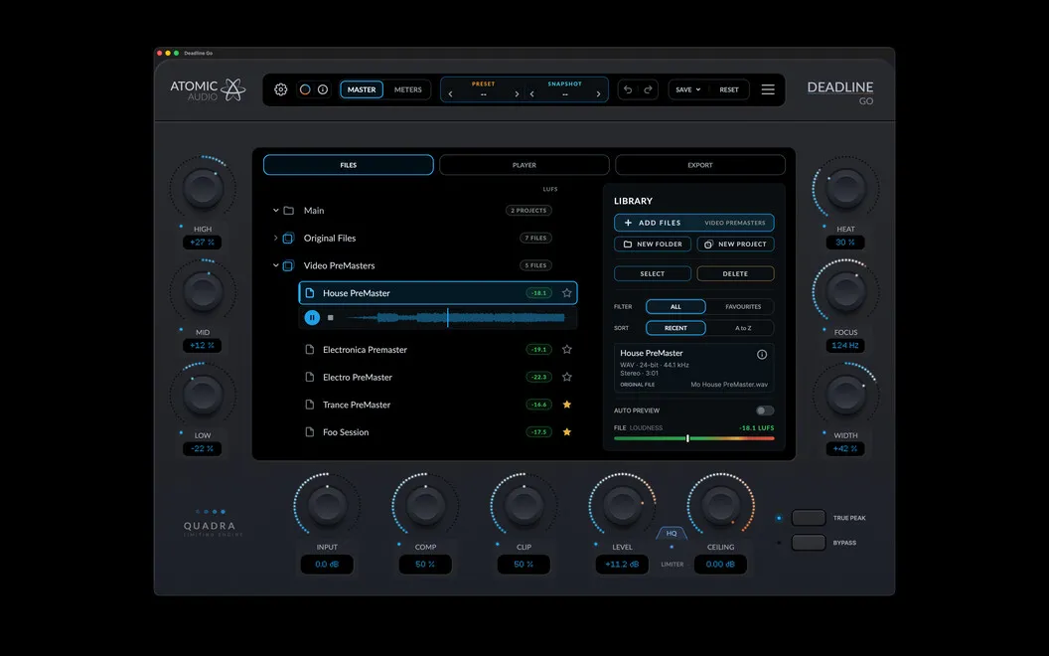The image size is (1049, 656).
Task: Switch to Master view
Action: pos(362,89)
